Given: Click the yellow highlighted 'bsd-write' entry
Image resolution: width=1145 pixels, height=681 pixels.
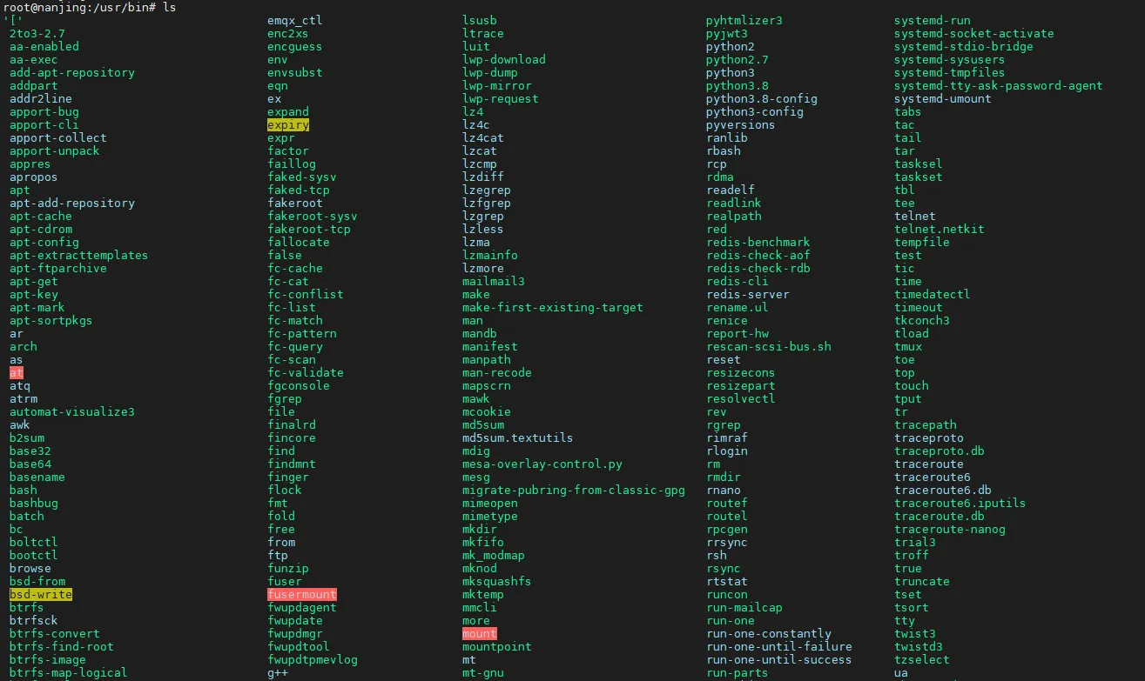Looking at the screenshot, I should coord(41,594).
